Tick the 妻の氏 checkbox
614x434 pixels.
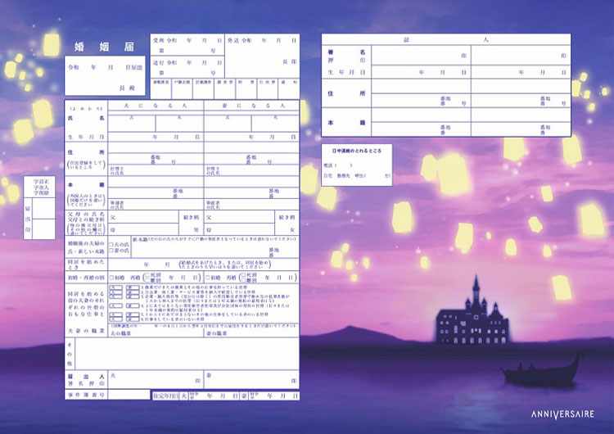click(111, 251)
